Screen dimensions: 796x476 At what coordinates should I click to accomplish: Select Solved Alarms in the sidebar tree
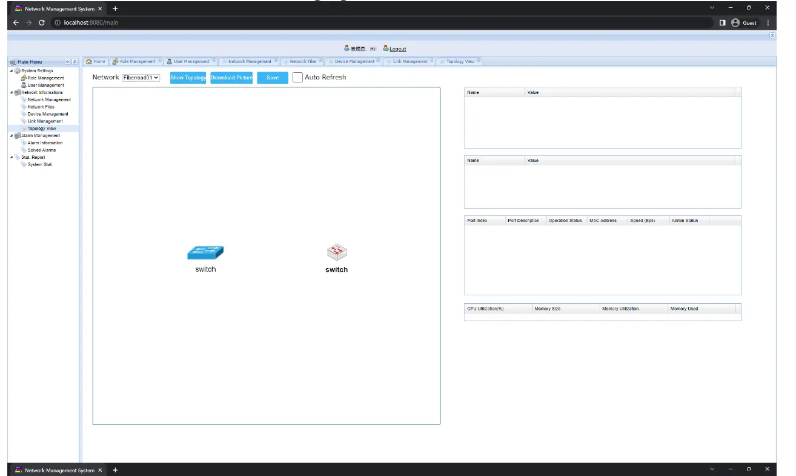coord(41,150)
